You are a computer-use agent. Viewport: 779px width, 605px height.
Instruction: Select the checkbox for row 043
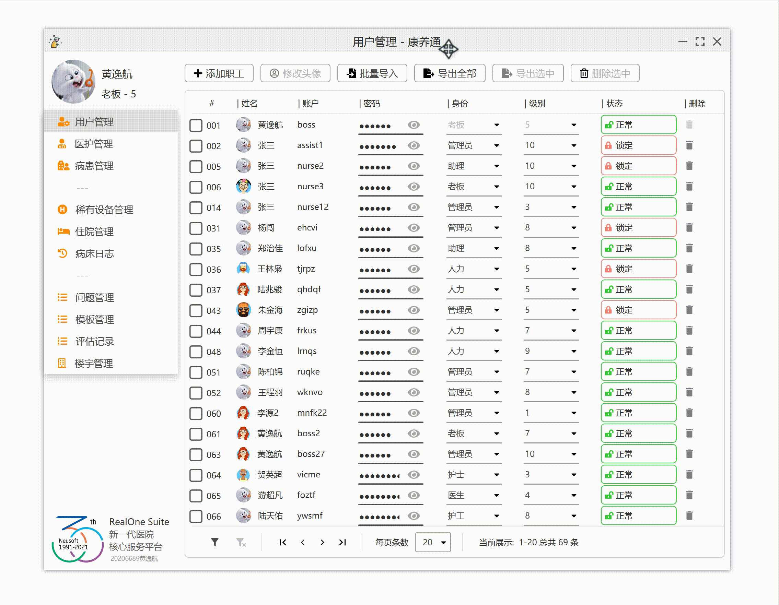point(196,310)
